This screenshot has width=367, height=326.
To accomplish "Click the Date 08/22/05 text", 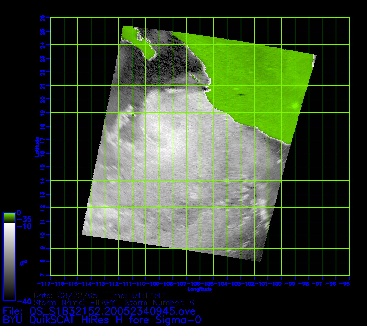I will coord(65,295).
